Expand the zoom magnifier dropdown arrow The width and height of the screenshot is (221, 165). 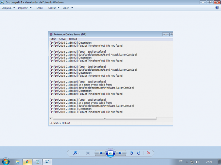79,153
